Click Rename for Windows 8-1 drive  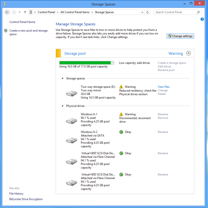tap(163, 114)
